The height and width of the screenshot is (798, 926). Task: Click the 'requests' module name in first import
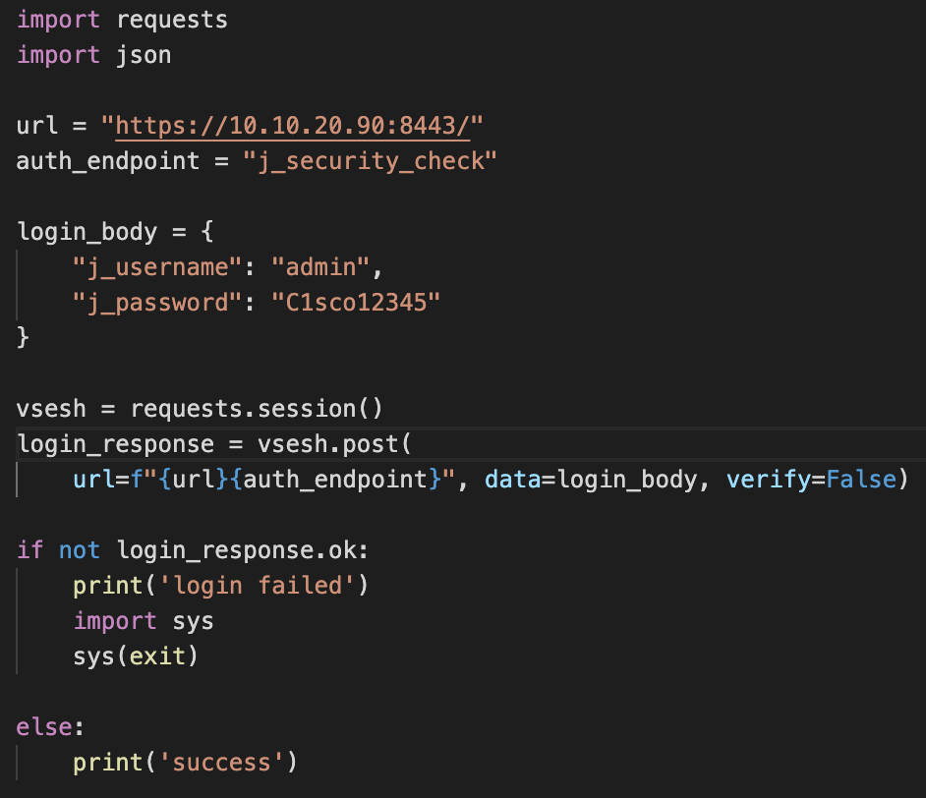(x=172, y=20)
